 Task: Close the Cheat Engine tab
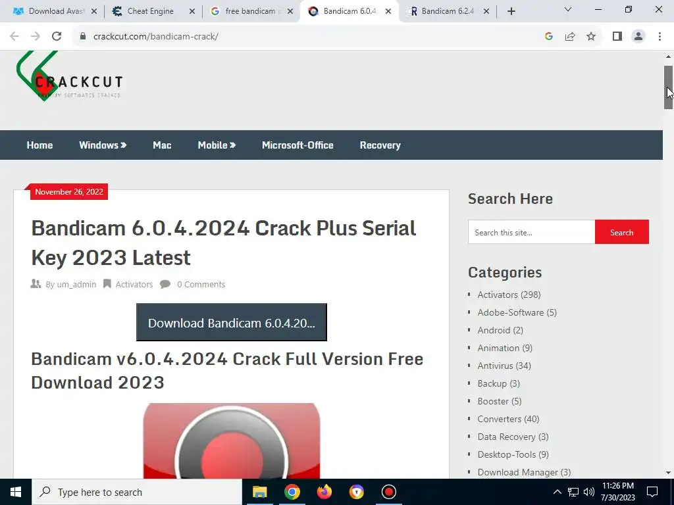[192, 12]
